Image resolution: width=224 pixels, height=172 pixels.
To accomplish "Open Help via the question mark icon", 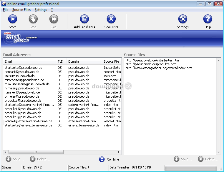I will point(208,19).
